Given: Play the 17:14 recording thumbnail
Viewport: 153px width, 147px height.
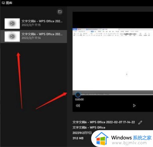Looking at the screenshot, I should click(12, 36).
